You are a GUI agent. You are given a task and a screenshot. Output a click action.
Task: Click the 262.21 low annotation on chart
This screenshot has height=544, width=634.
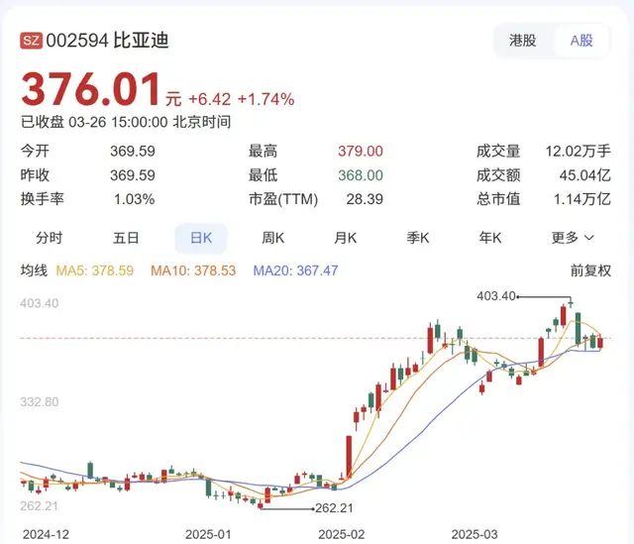[x=334, y=508]
